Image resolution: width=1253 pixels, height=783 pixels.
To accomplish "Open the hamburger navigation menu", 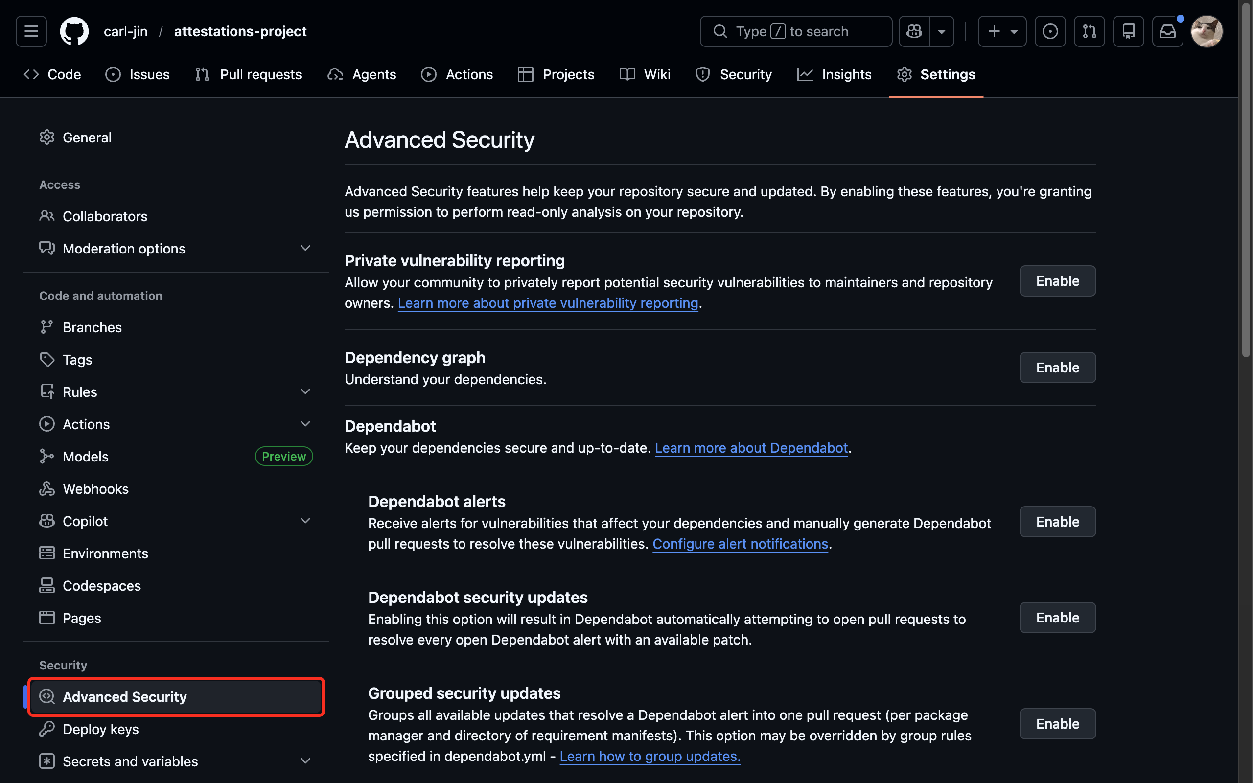I will 30,31.
